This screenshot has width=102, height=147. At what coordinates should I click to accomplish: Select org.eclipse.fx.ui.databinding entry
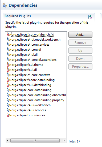coord(31,85)
